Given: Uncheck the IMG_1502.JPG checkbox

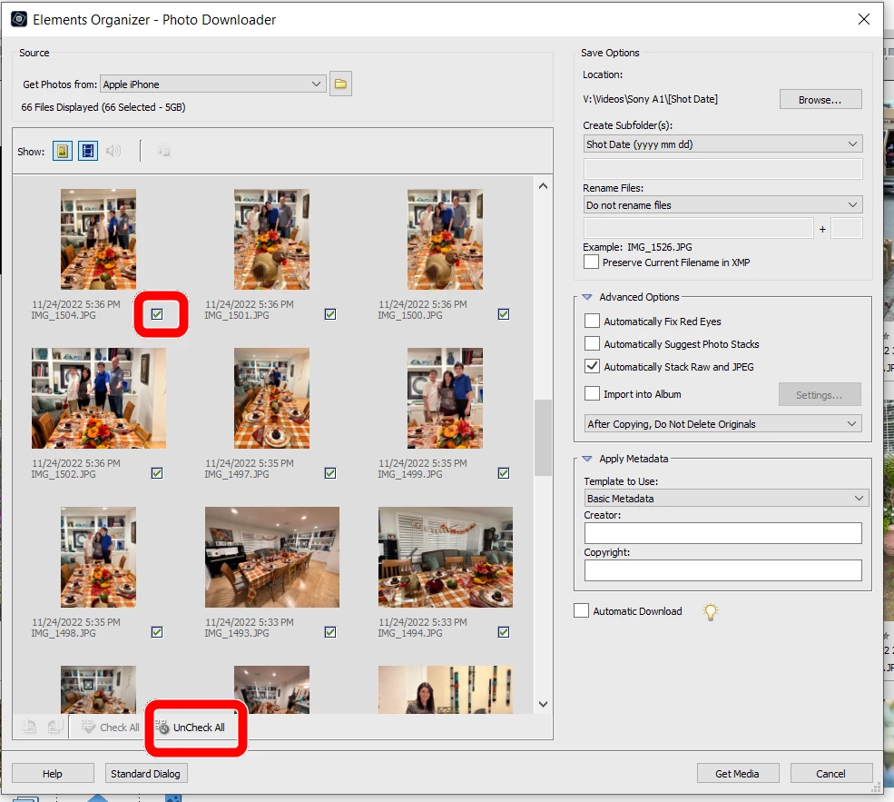Looking at the screenshot, I should [x=157, y=473].
